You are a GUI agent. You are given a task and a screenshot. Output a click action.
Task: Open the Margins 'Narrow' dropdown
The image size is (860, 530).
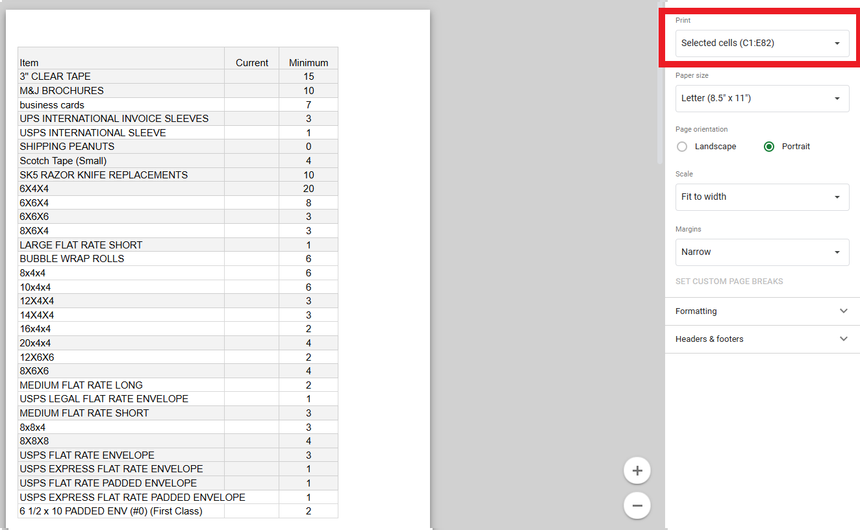coord(762,252)
